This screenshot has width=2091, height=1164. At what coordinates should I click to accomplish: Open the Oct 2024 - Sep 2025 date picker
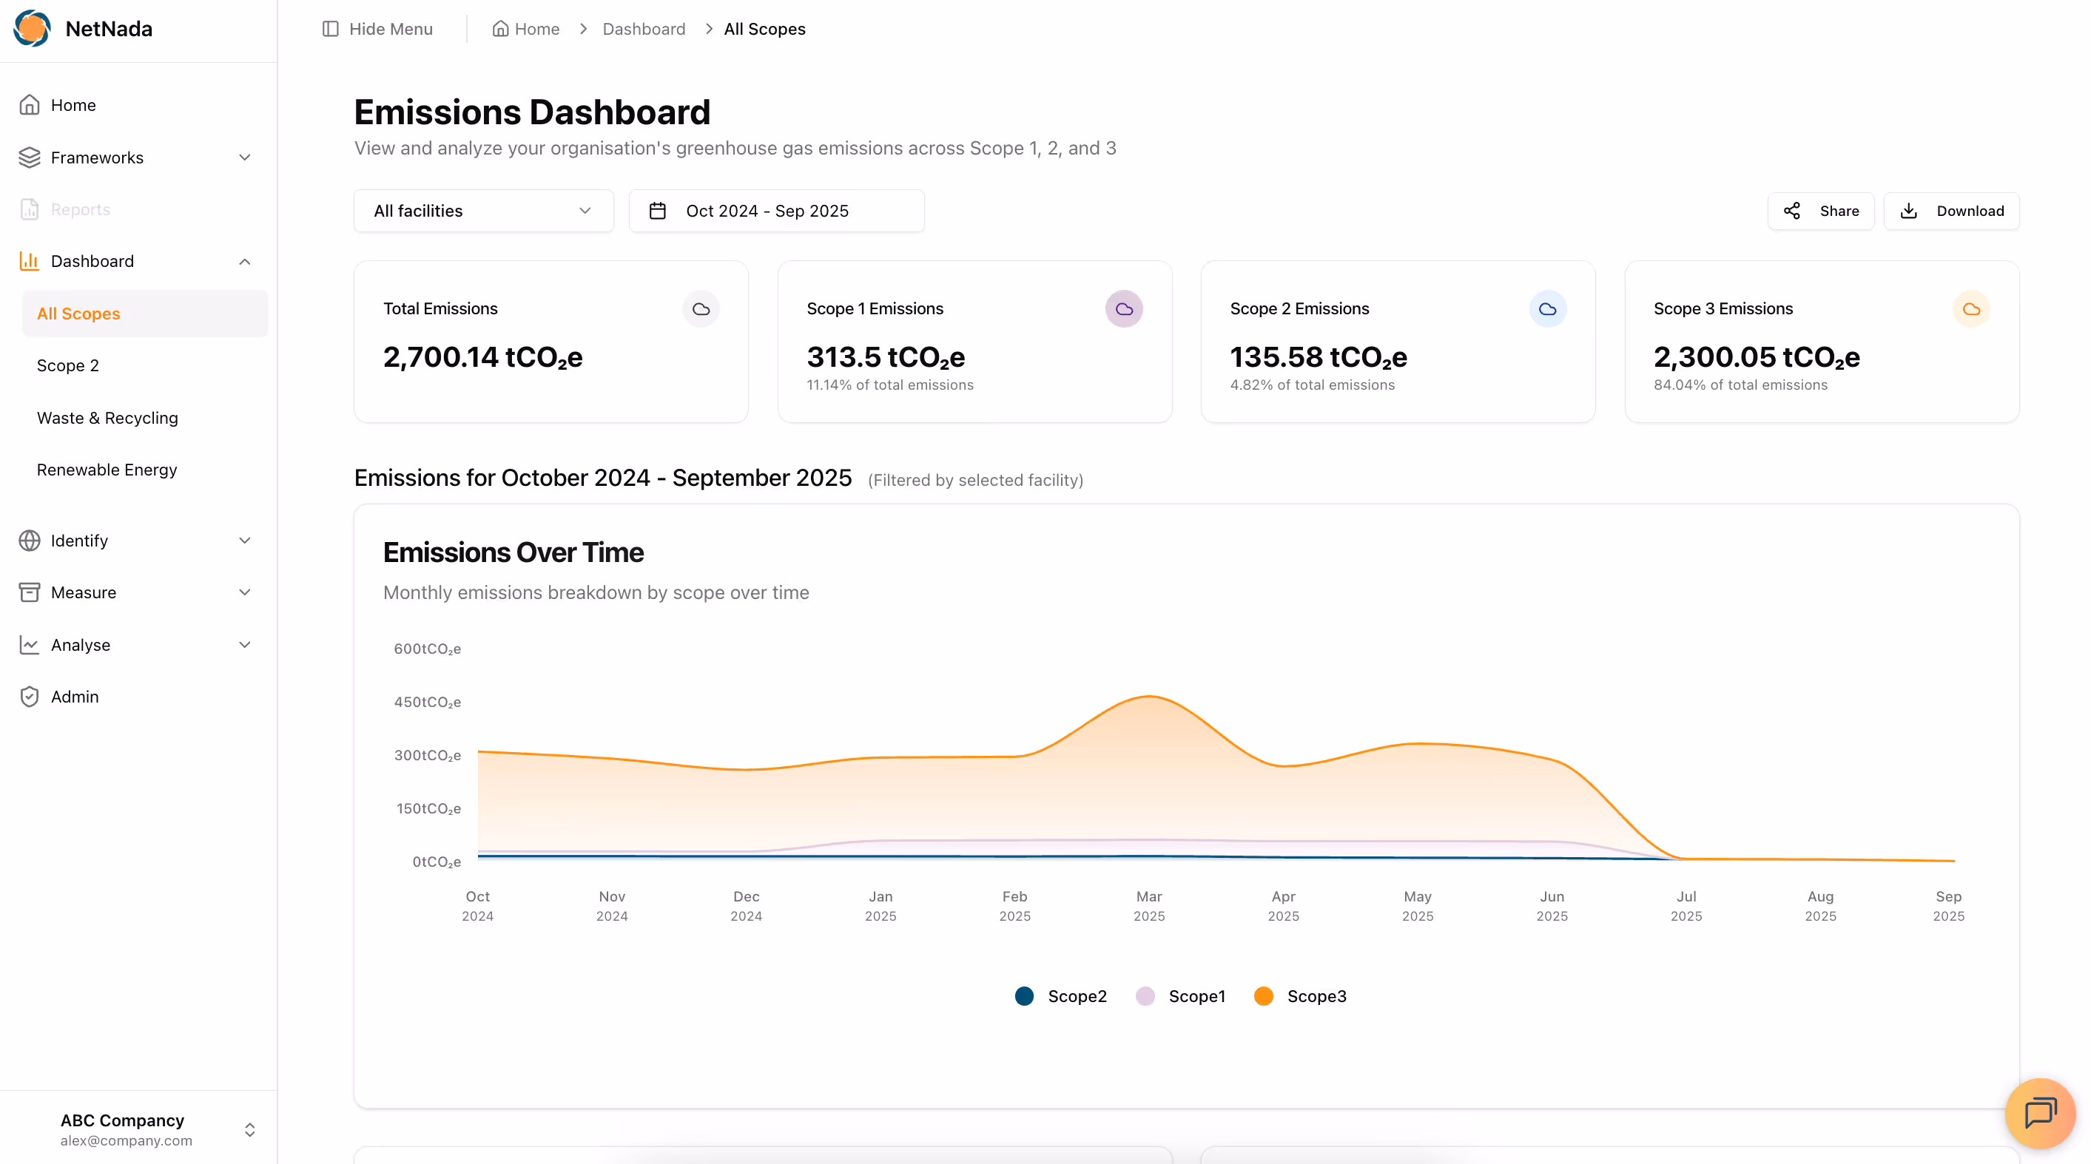coord(776,211)
